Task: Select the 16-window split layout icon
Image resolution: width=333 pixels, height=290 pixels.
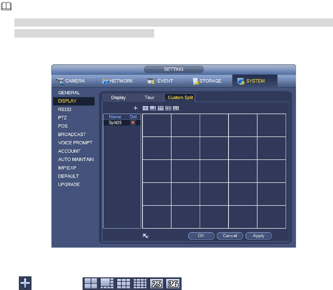Action: click(168, 108)
